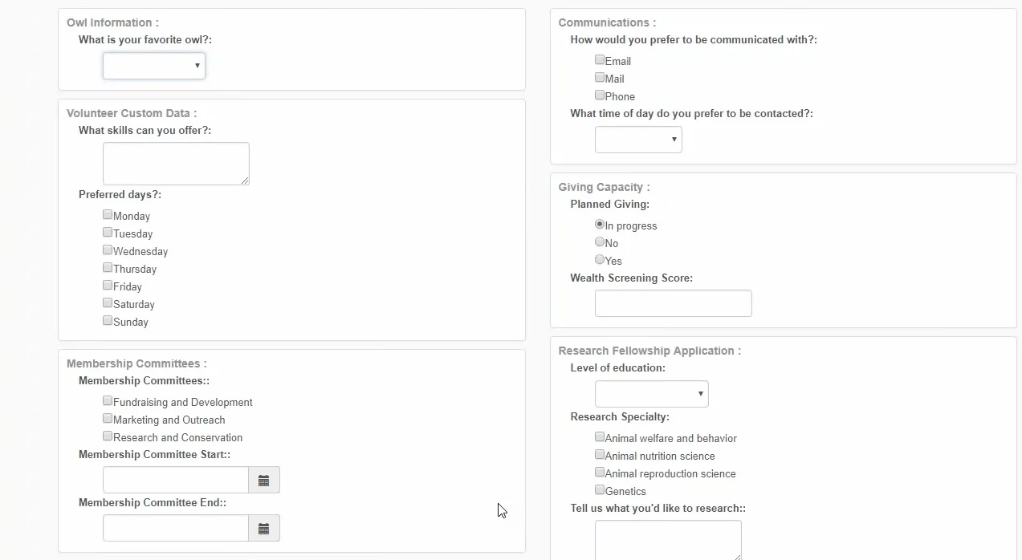Enable the Email communication checkbox
This screenshot has height=560, width=1022.
(x=600, y=59)
